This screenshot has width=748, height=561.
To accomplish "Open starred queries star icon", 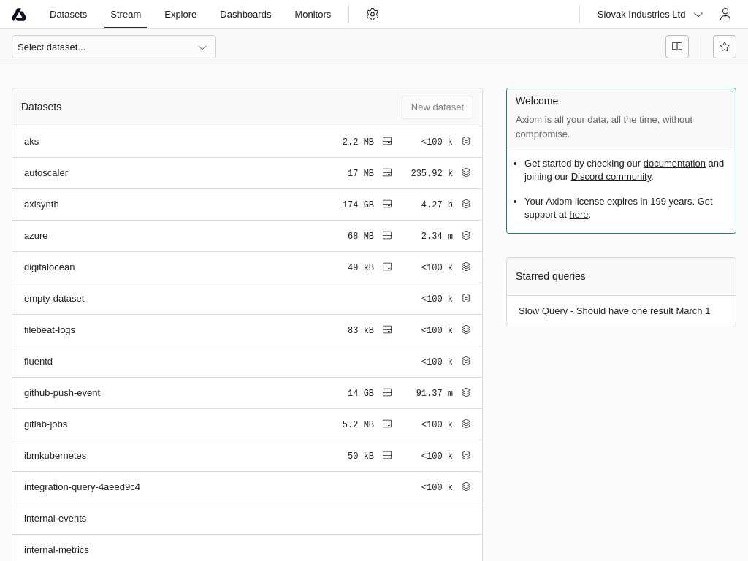I will click(724, 47).
